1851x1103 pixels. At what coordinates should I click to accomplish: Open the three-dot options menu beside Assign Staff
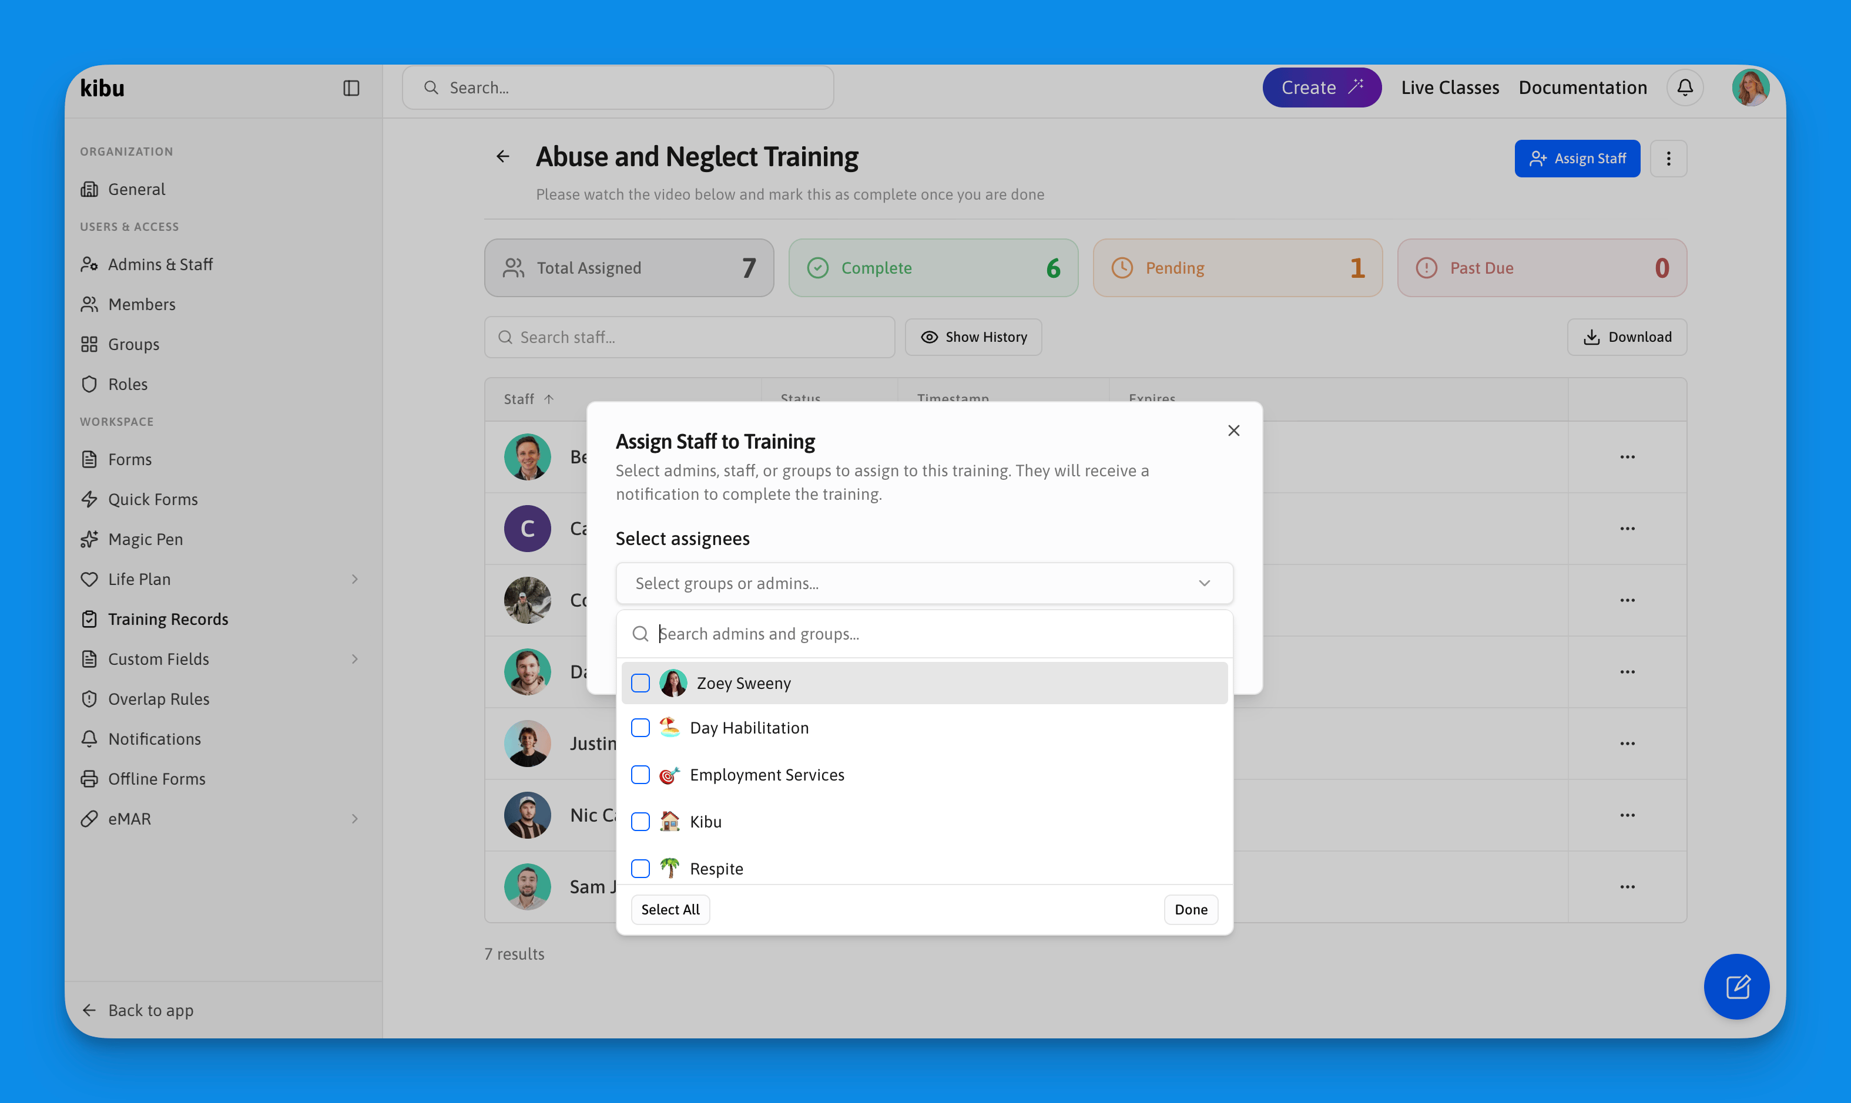[x=1668, y=159]
